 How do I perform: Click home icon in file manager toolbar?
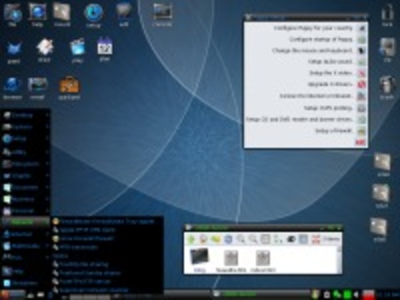tap(203, 239)
